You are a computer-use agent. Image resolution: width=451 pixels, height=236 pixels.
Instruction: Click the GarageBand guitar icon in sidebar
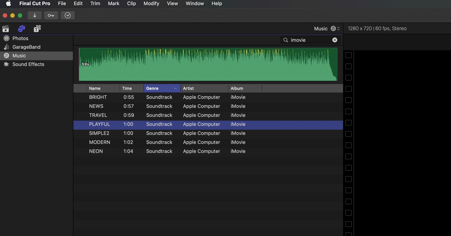click(x=6, y=47)
